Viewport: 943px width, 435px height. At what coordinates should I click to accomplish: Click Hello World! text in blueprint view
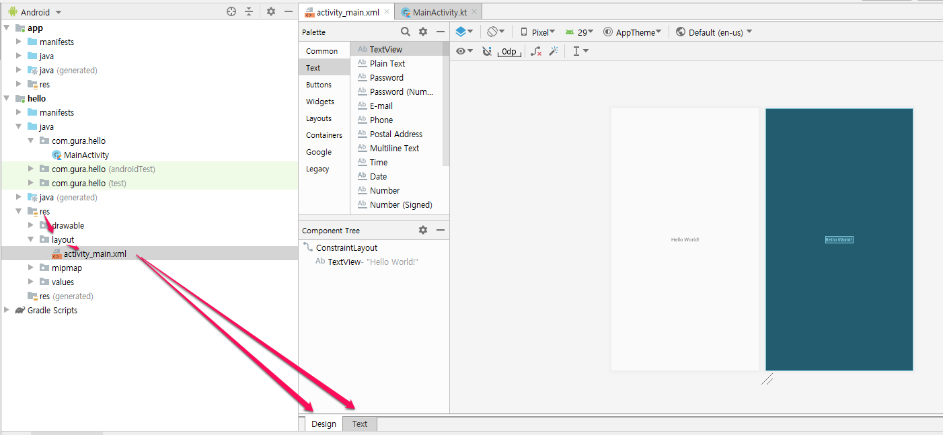[x=839, y=239]
